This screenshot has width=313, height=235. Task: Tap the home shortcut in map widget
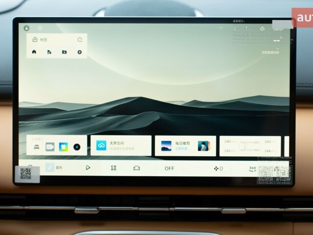pyautogui.click(x=34, y=51)
